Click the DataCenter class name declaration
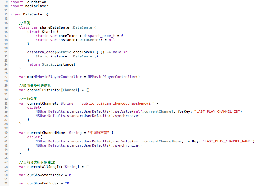This screenshot has width=264, height=186. [x=33, y=14]
